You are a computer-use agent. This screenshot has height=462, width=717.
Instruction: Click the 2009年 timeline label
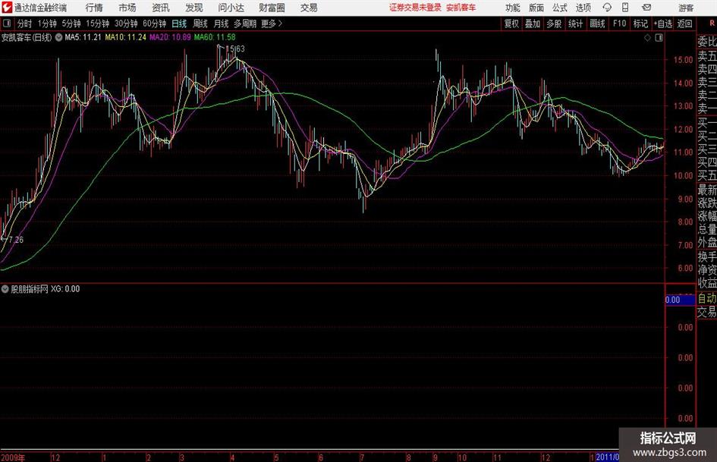(13, 457)
